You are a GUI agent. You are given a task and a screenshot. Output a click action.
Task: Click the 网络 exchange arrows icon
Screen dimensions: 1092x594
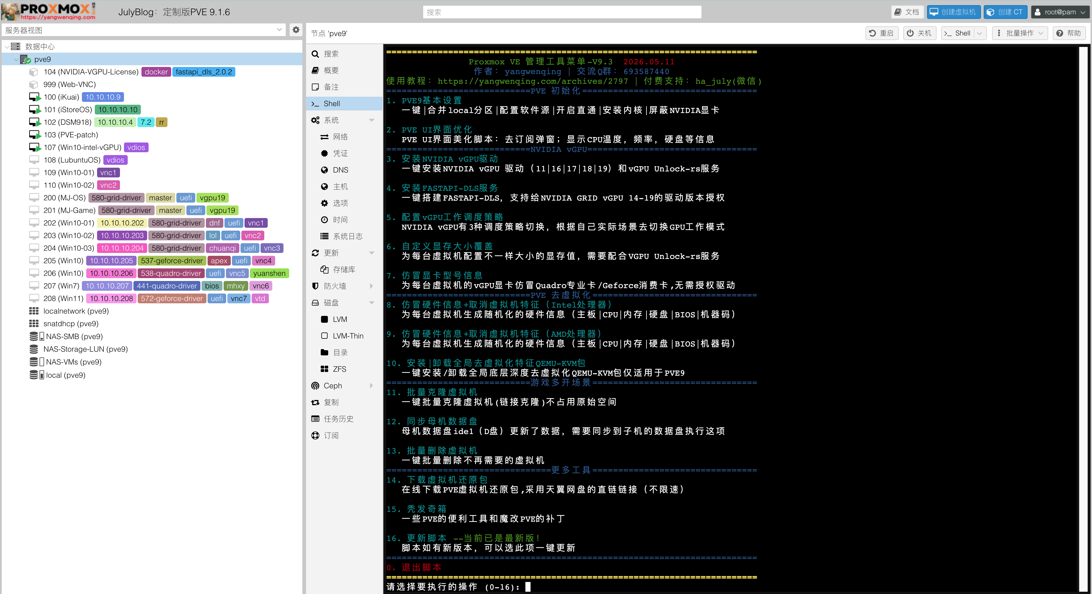tap(324, 137)
